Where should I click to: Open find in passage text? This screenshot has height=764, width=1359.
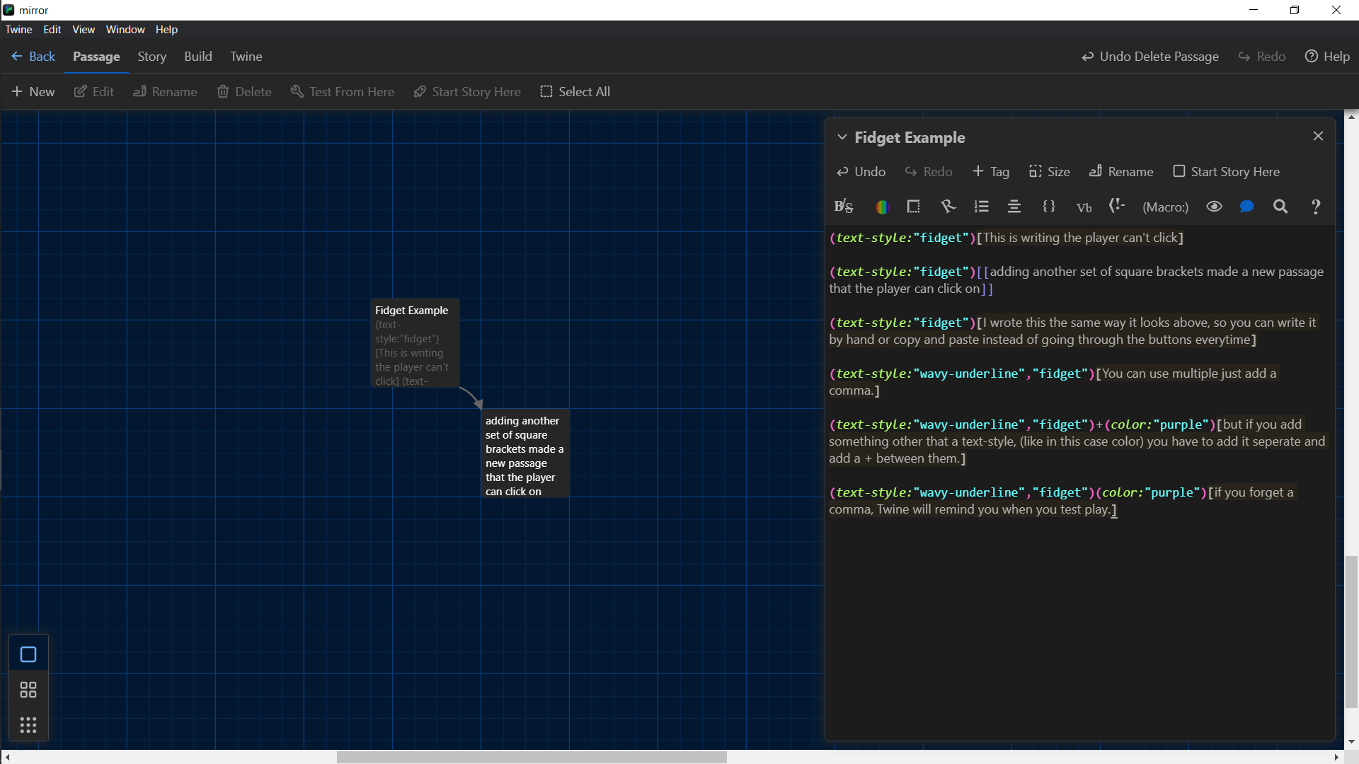click(1281, 207)
